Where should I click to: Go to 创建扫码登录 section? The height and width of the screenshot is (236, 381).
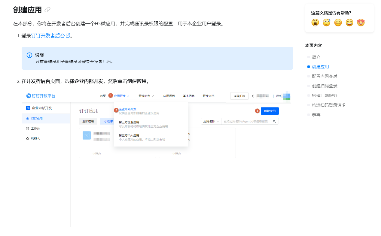coord(325,86)
